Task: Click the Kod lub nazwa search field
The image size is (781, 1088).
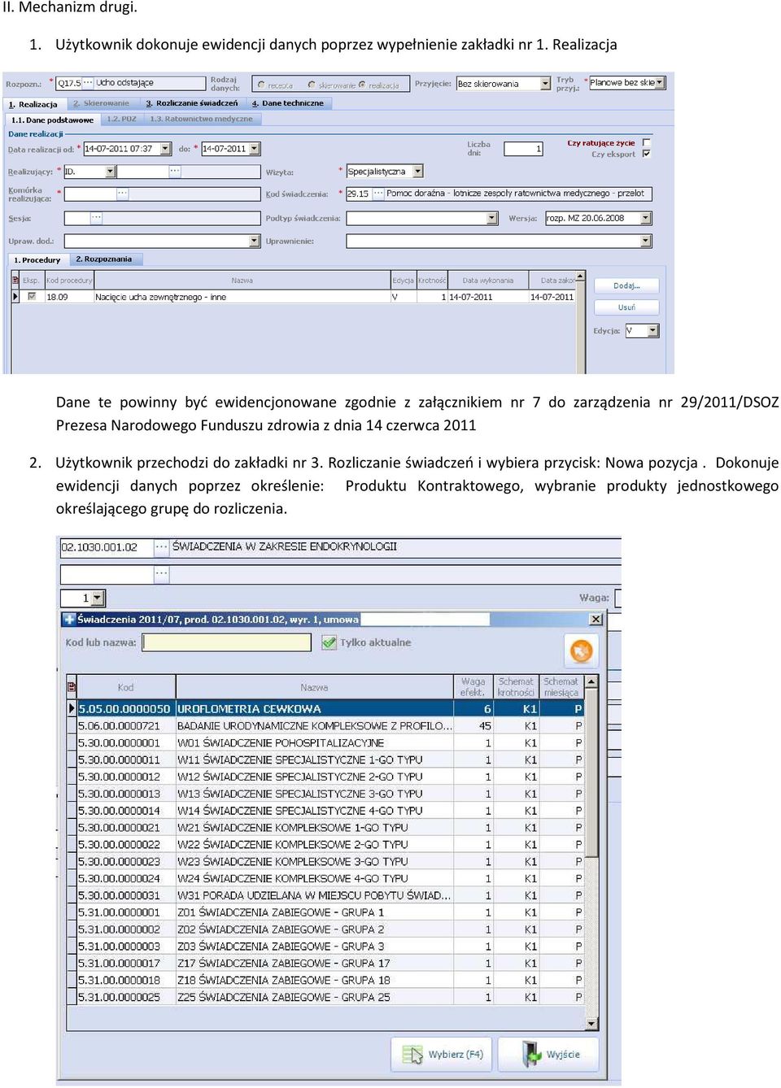Action: (x=227, y=642)
